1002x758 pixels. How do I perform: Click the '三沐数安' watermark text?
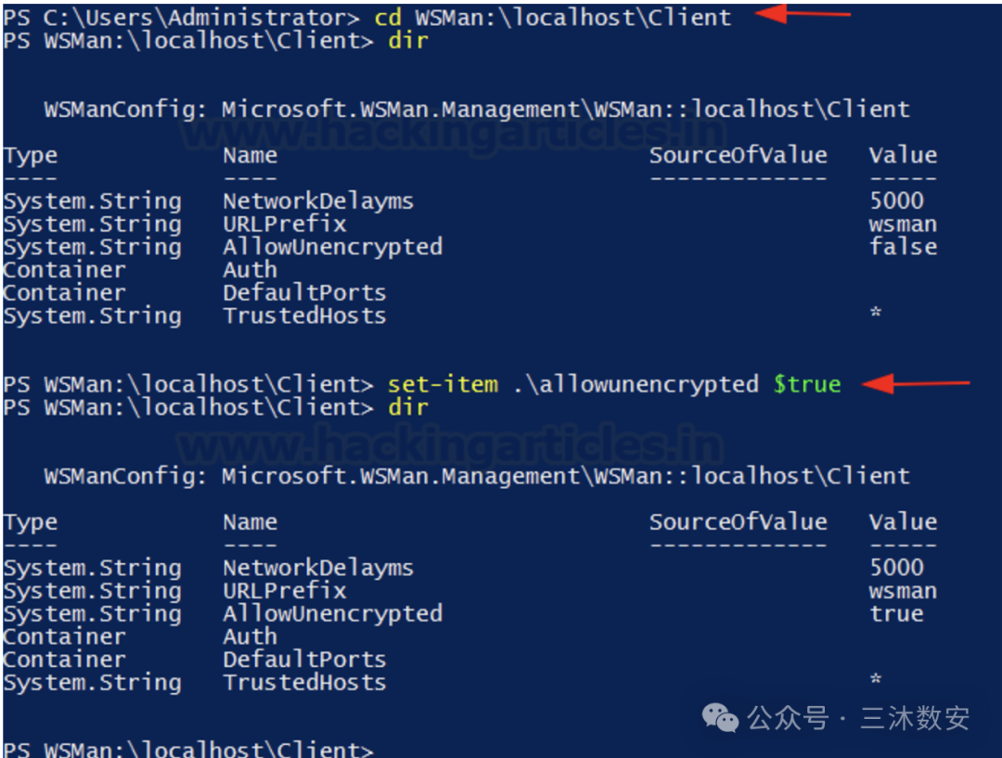click(915, 718)
